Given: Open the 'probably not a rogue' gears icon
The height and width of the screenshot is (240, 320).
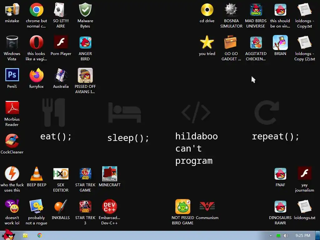Looking at the screenshot, I should pyautogui.click(x=36, y=206).
